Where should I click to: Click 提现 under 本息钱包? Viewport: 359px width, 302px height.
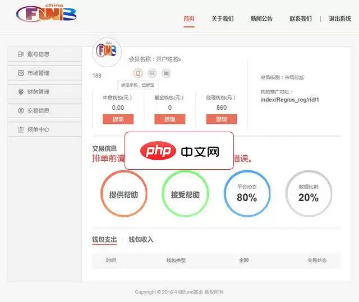(x=118, y=119)
